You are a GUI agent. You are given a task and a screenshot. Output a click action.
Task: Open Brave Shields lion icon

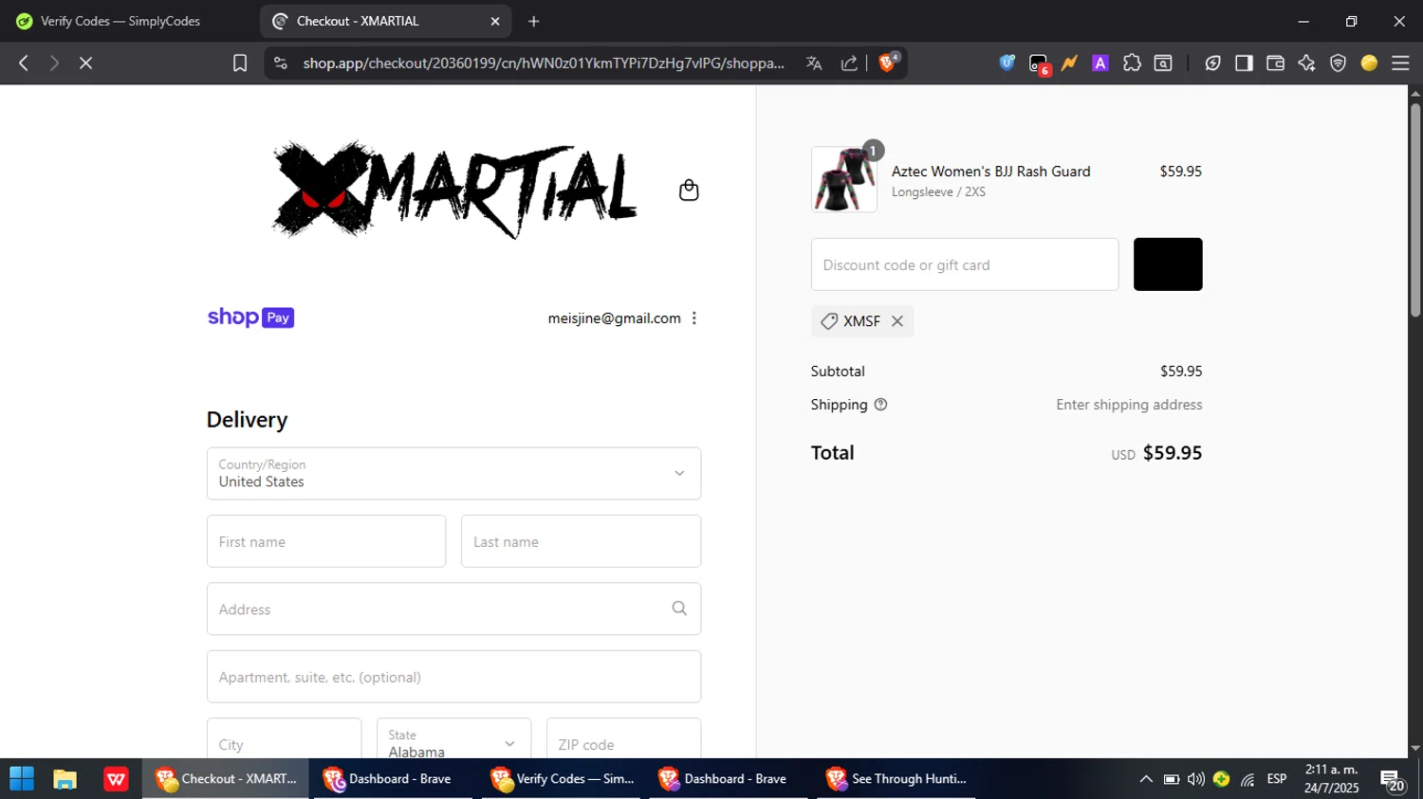click(888, 63)
